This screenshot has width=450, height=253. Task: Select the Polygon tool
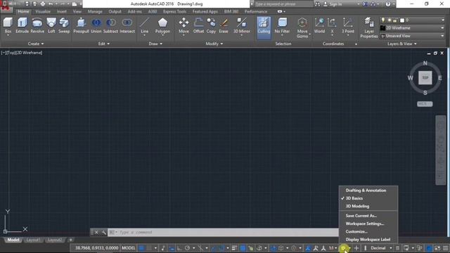tap(162, 26)
